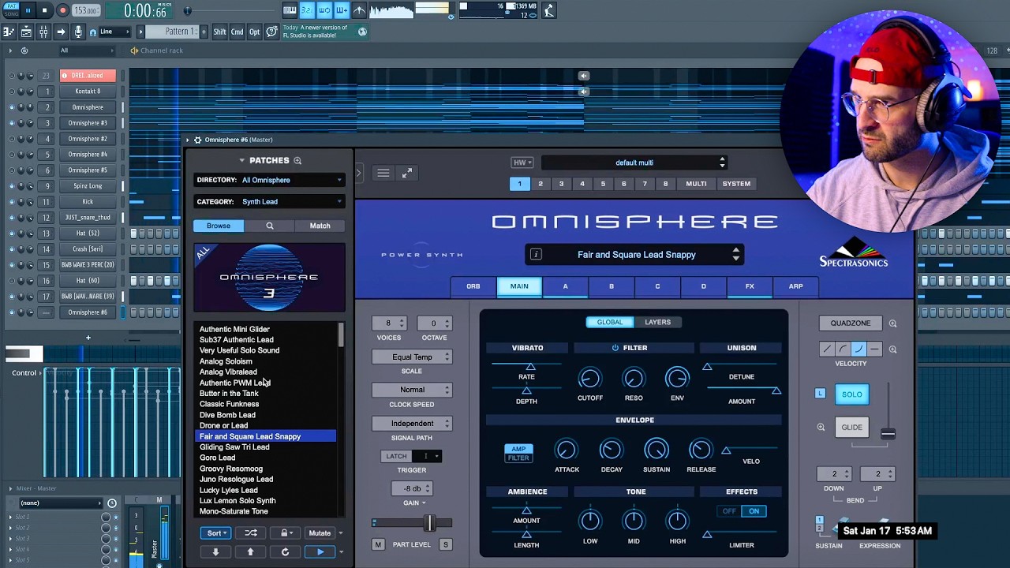Toggle the envelope FILTER button

518,458
